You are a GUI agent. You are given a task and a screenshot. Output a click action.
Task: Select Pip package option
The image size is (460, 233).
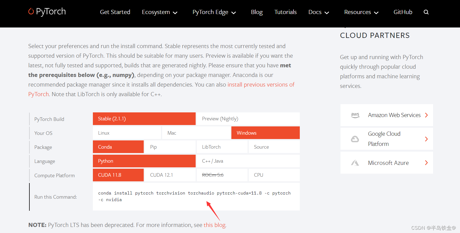(x=170, y=147)
